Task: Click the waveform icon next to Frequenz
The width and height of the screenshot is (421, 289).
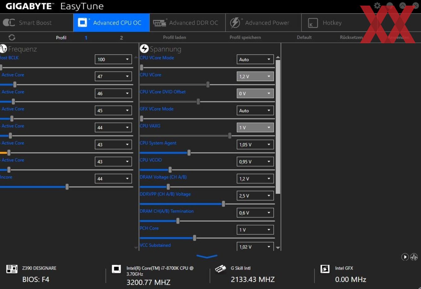Action: 3,49
